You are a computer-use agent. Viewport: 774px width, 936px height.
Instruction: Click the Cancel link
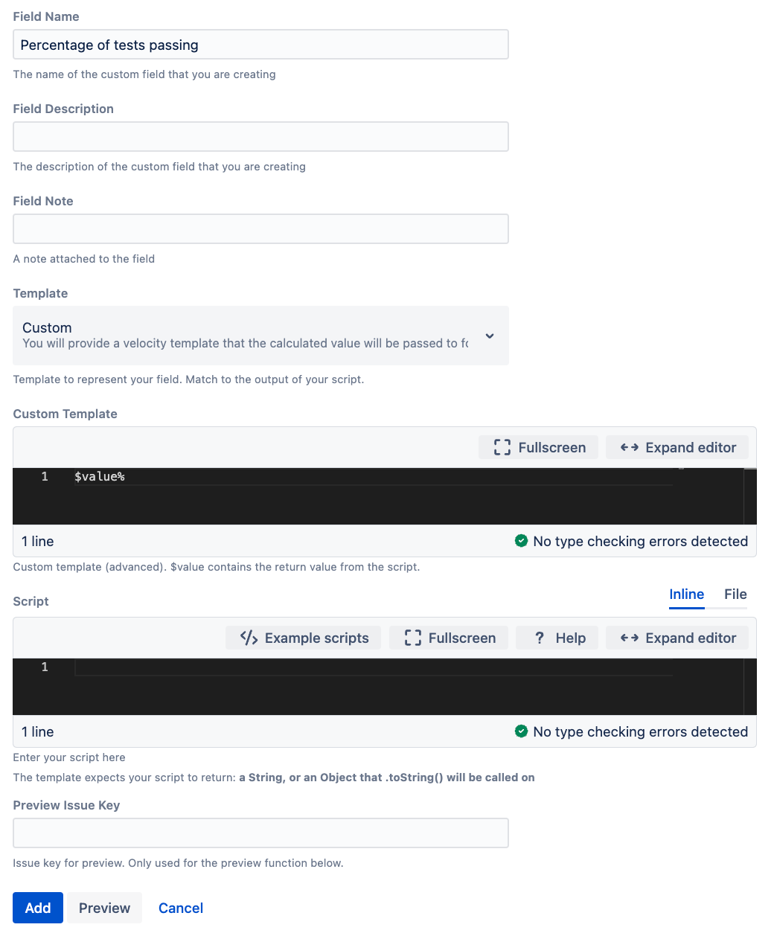(x=181, y=908)
